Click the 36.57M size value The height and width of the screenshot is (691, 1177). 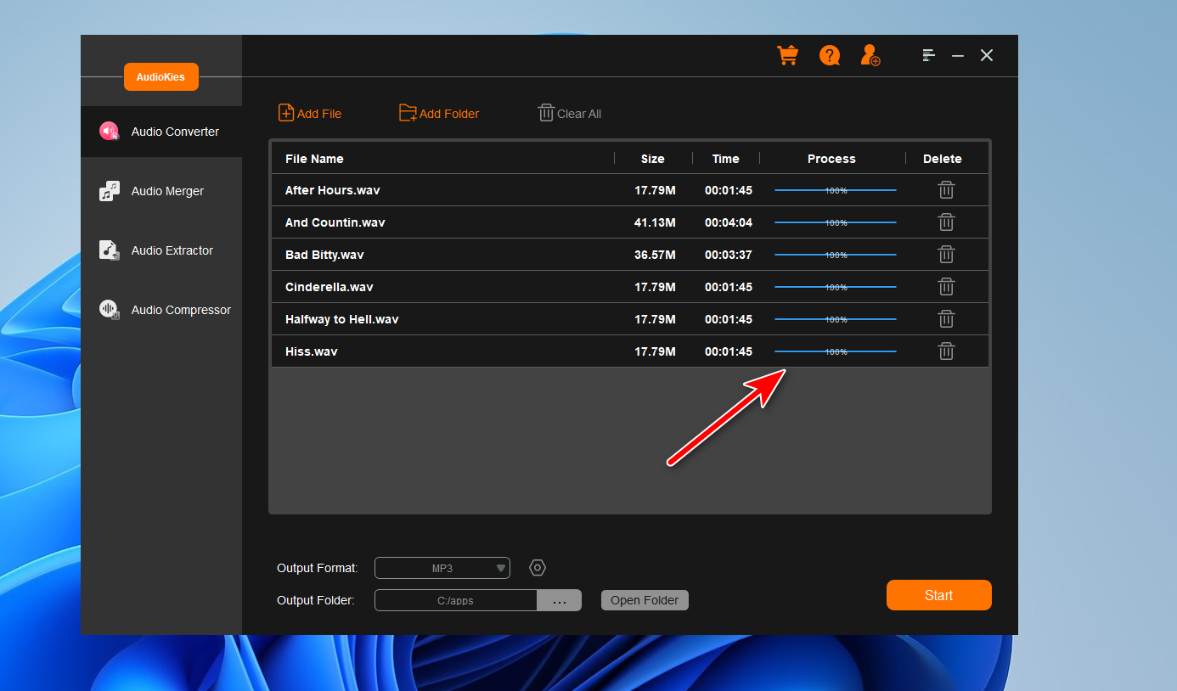click(x=656, y=255)
